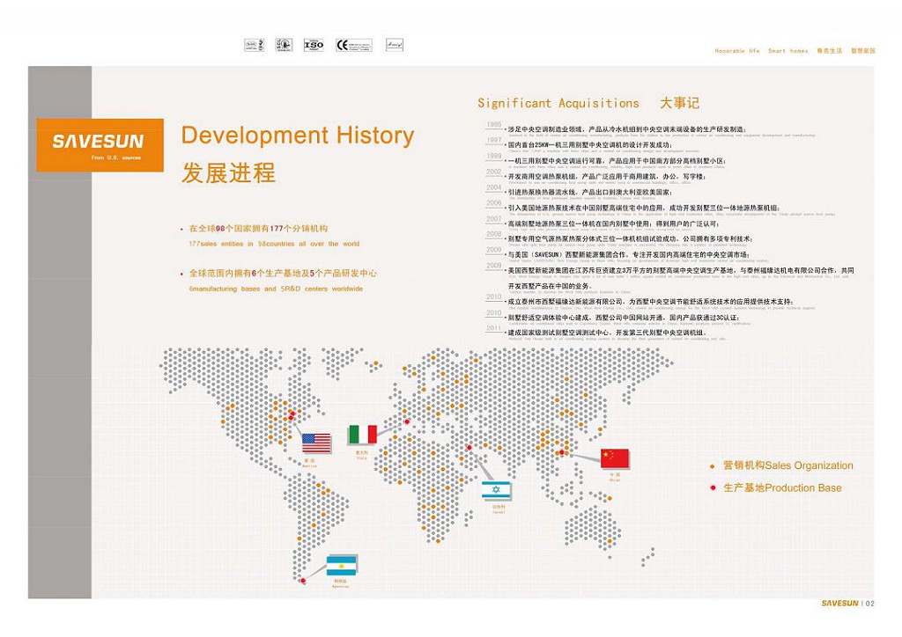Click the 1995 timeline year marker
902x637 pixels.
[494, 125]
